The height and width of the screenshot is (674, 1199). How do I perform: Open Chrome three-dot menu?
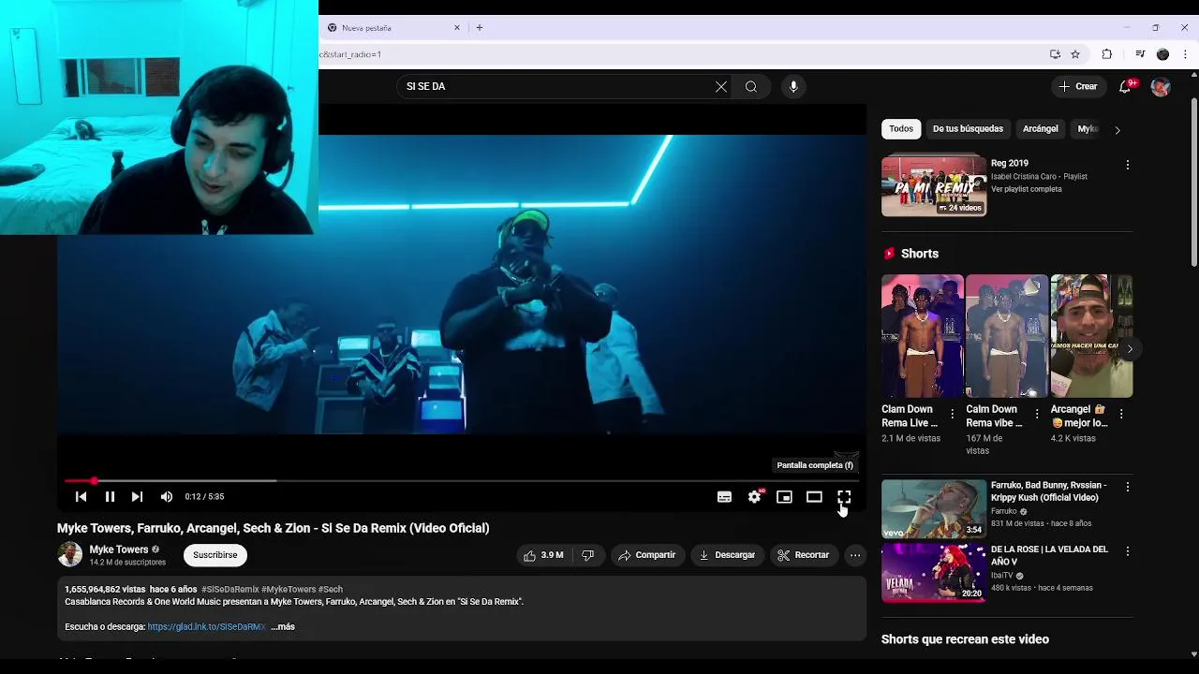pyautogui.click(x=1186, y=54)
